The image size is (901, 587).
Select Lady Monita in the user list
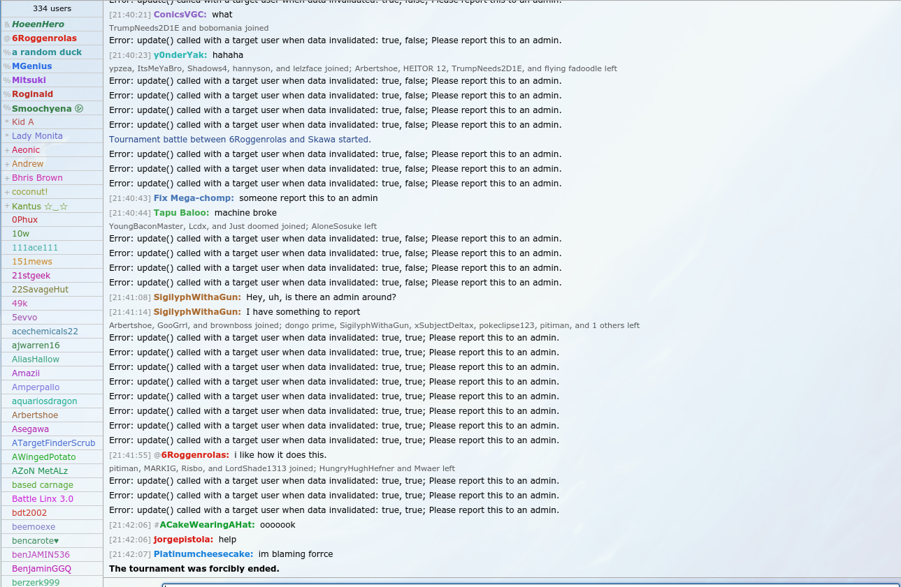click(37, 136)
